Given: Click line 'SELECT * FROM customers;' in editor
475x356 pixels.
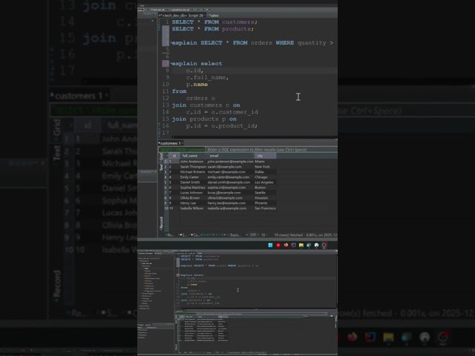Looking at the screenshot, I should pos(214,22).
